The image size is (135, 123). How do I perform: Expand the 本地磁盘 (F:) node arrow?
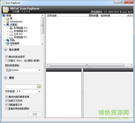pyautogui.click(x=8, y=37)
